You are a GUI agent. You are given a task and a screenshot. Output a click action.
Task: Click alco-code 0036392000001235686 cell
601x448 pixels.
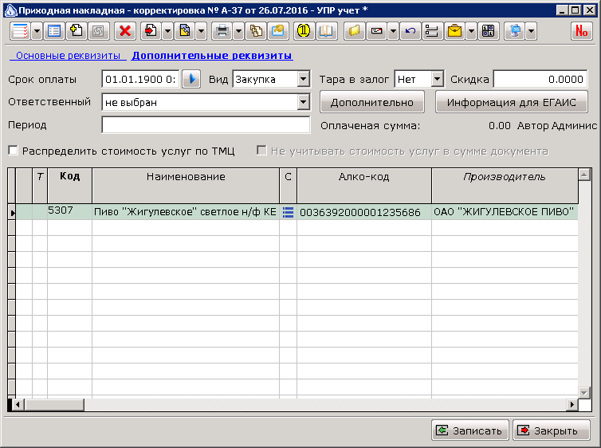364,211
